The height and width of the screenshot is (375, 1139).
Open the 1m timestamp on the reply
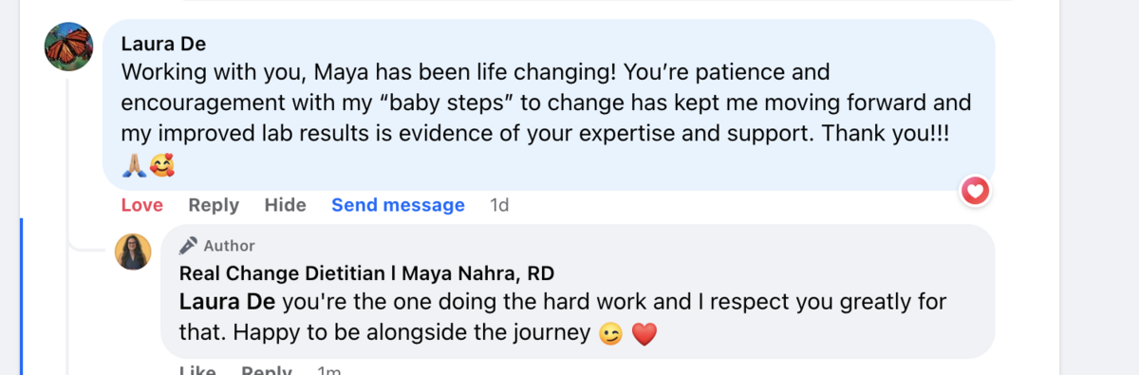tap(328, 369)
